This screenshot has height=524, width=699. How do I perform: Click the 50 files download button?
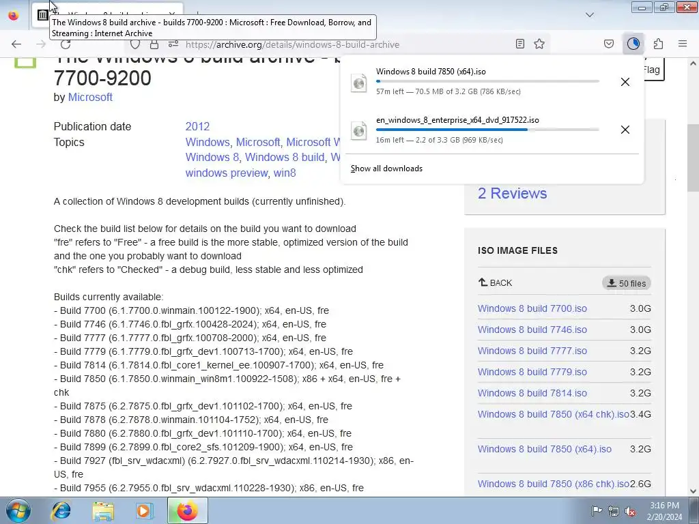point(627,283)
